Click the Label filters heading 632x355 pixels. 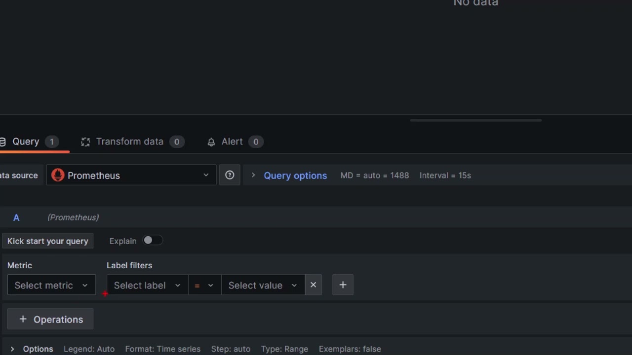[129, 265]
